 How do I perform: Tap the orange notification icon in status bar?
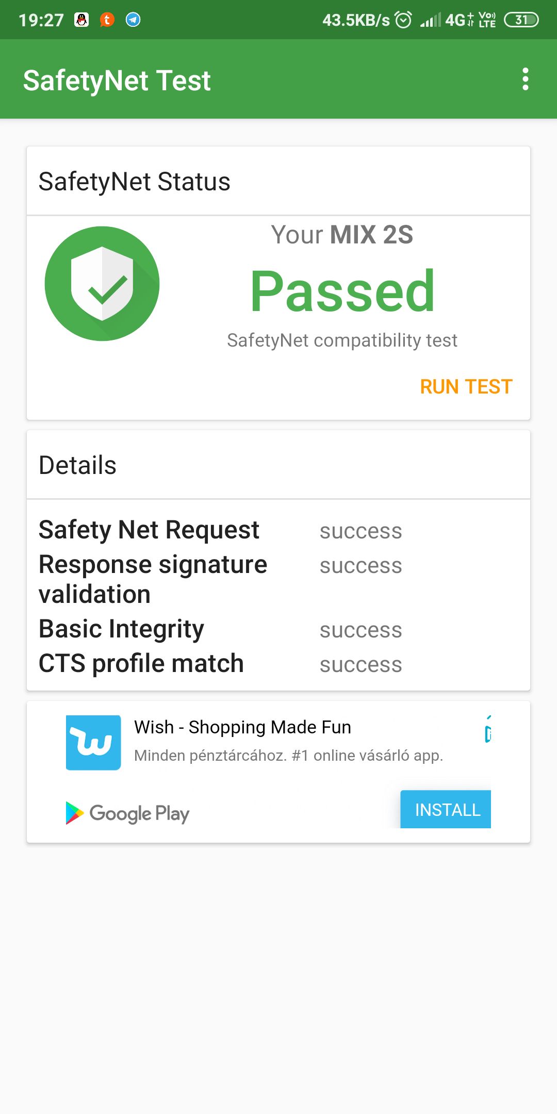pos(107,20)
